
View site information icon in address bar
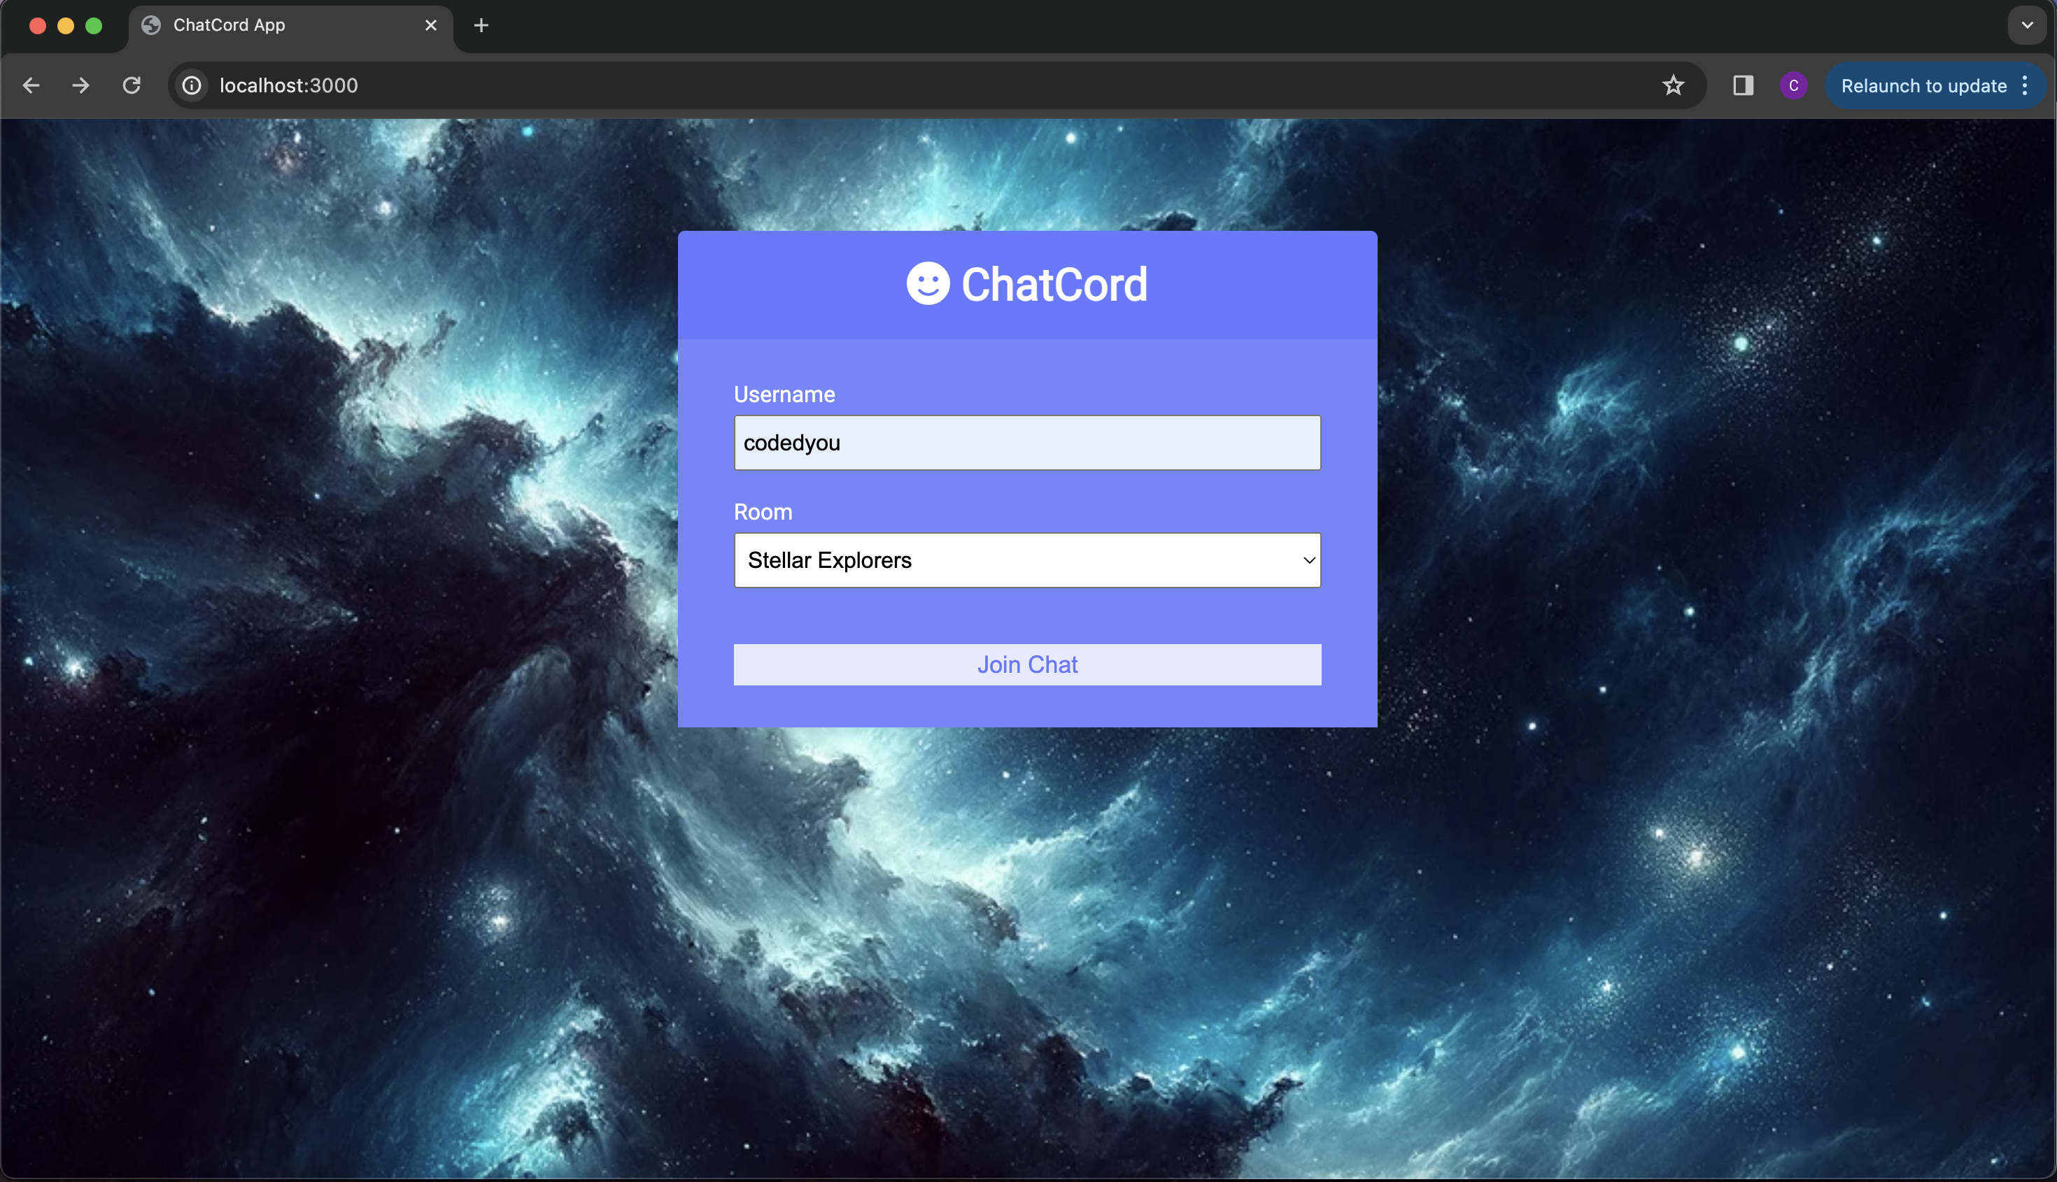[192, 85]
